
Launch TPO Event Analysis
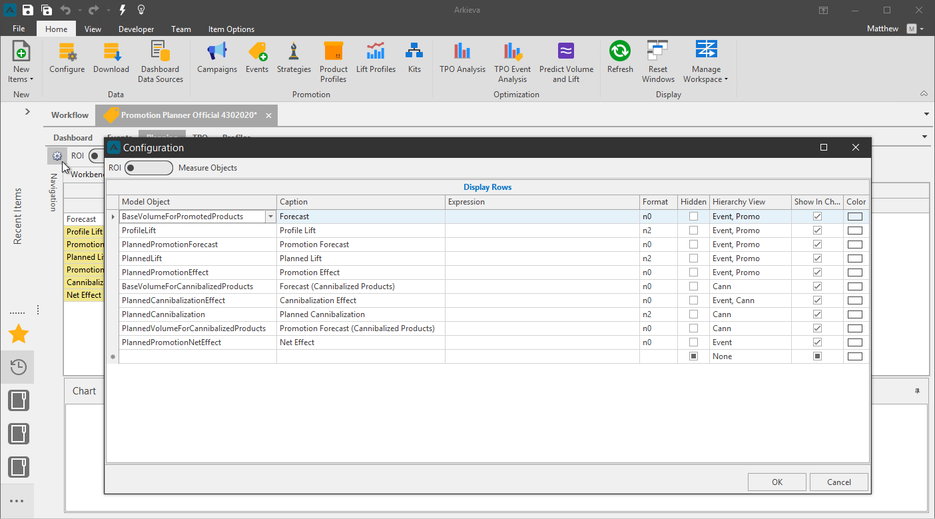[513, 62]
